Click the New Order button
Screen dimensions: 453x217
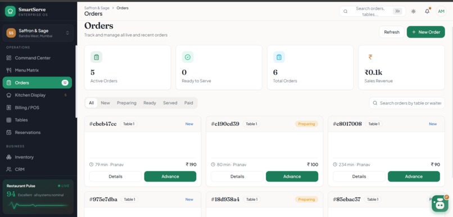426,32
